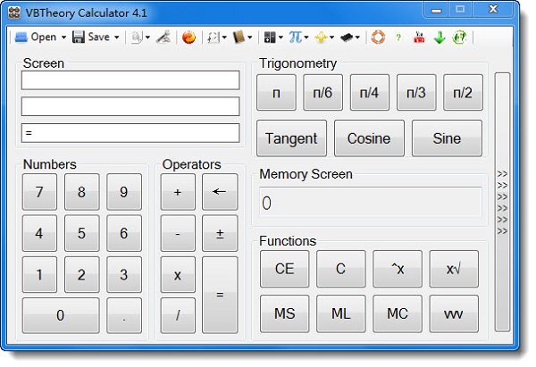536x367 pixels.
Task: Click the backspace left-arrow button
Action: coord(220,192)
